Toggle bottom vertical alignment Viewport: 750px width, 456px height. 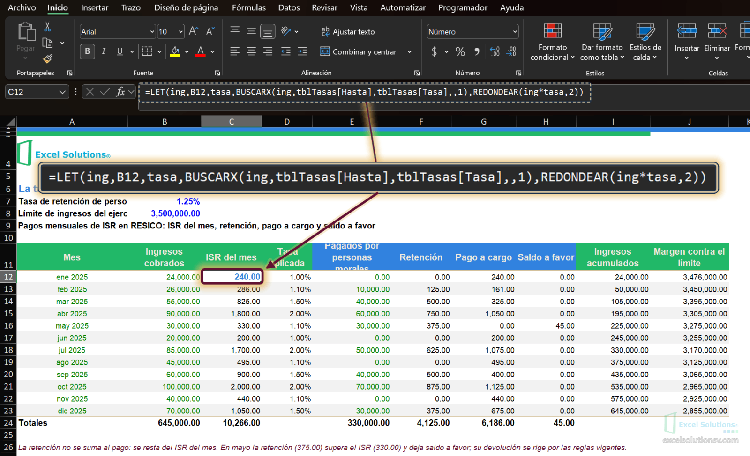click(268, 31)
